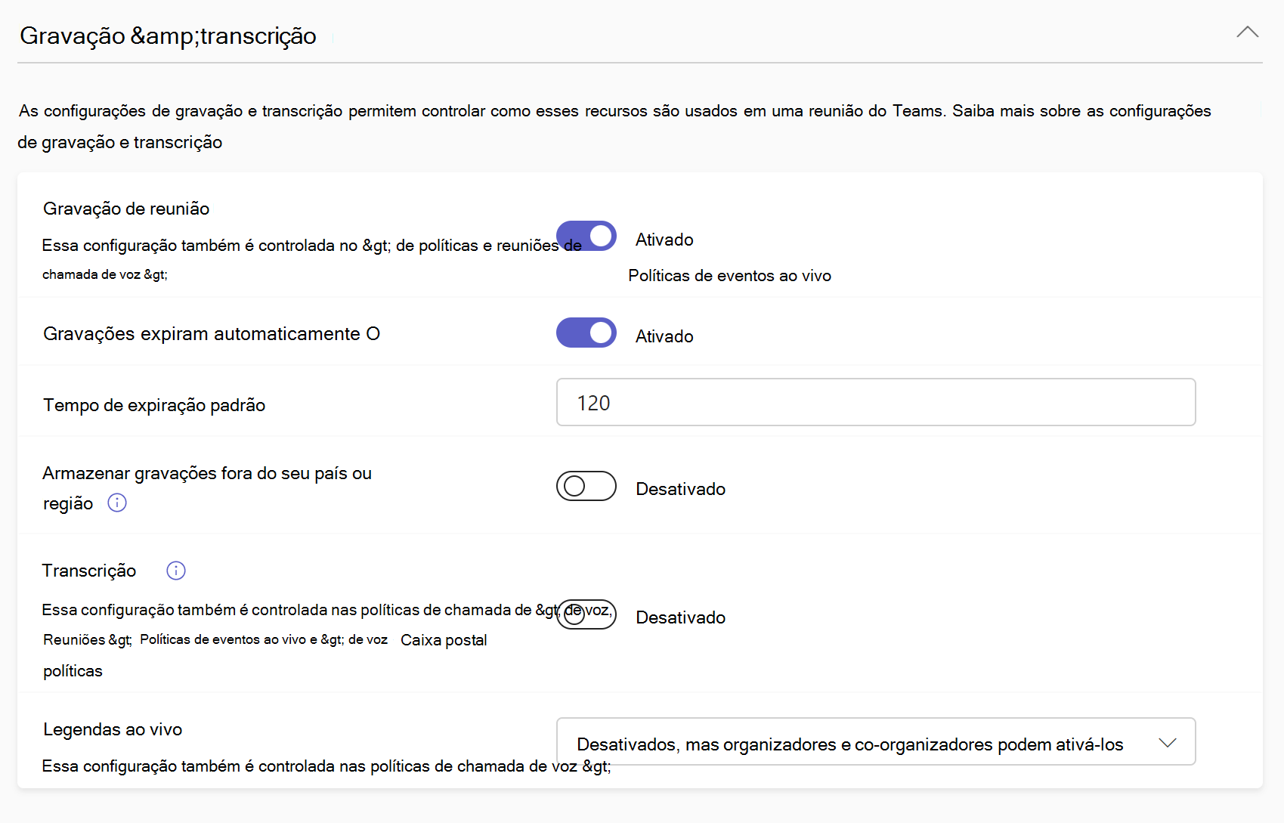The width and height of the screenshot is (1284, 823).
Task: Click Gravações expiram automaticamente label
Action: 212,334
